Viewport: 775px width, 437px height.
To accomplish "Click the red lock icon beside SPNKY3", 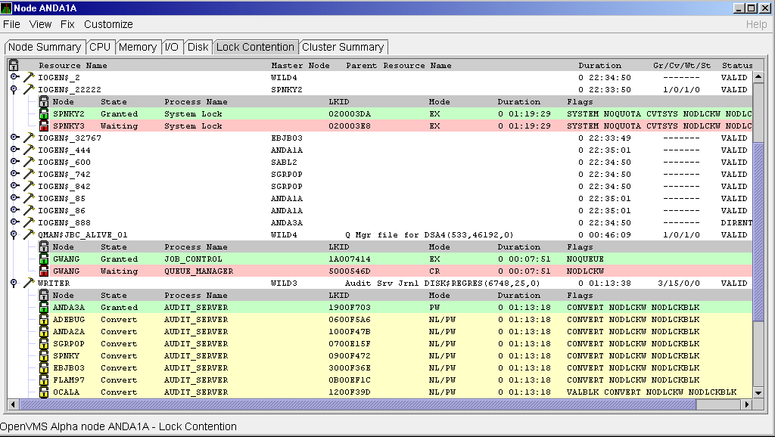I will [x=44, y=126].
